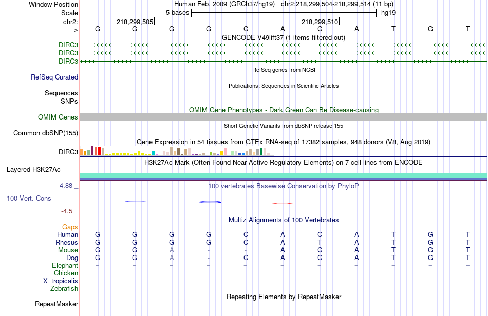Select the RefSeq Curated track label
The height and width of the screenshot is (316, 488).
[54, 77]
